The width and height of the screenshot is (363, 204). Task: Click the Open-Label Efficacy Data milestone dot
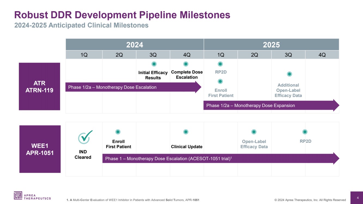tap(254, 132)
